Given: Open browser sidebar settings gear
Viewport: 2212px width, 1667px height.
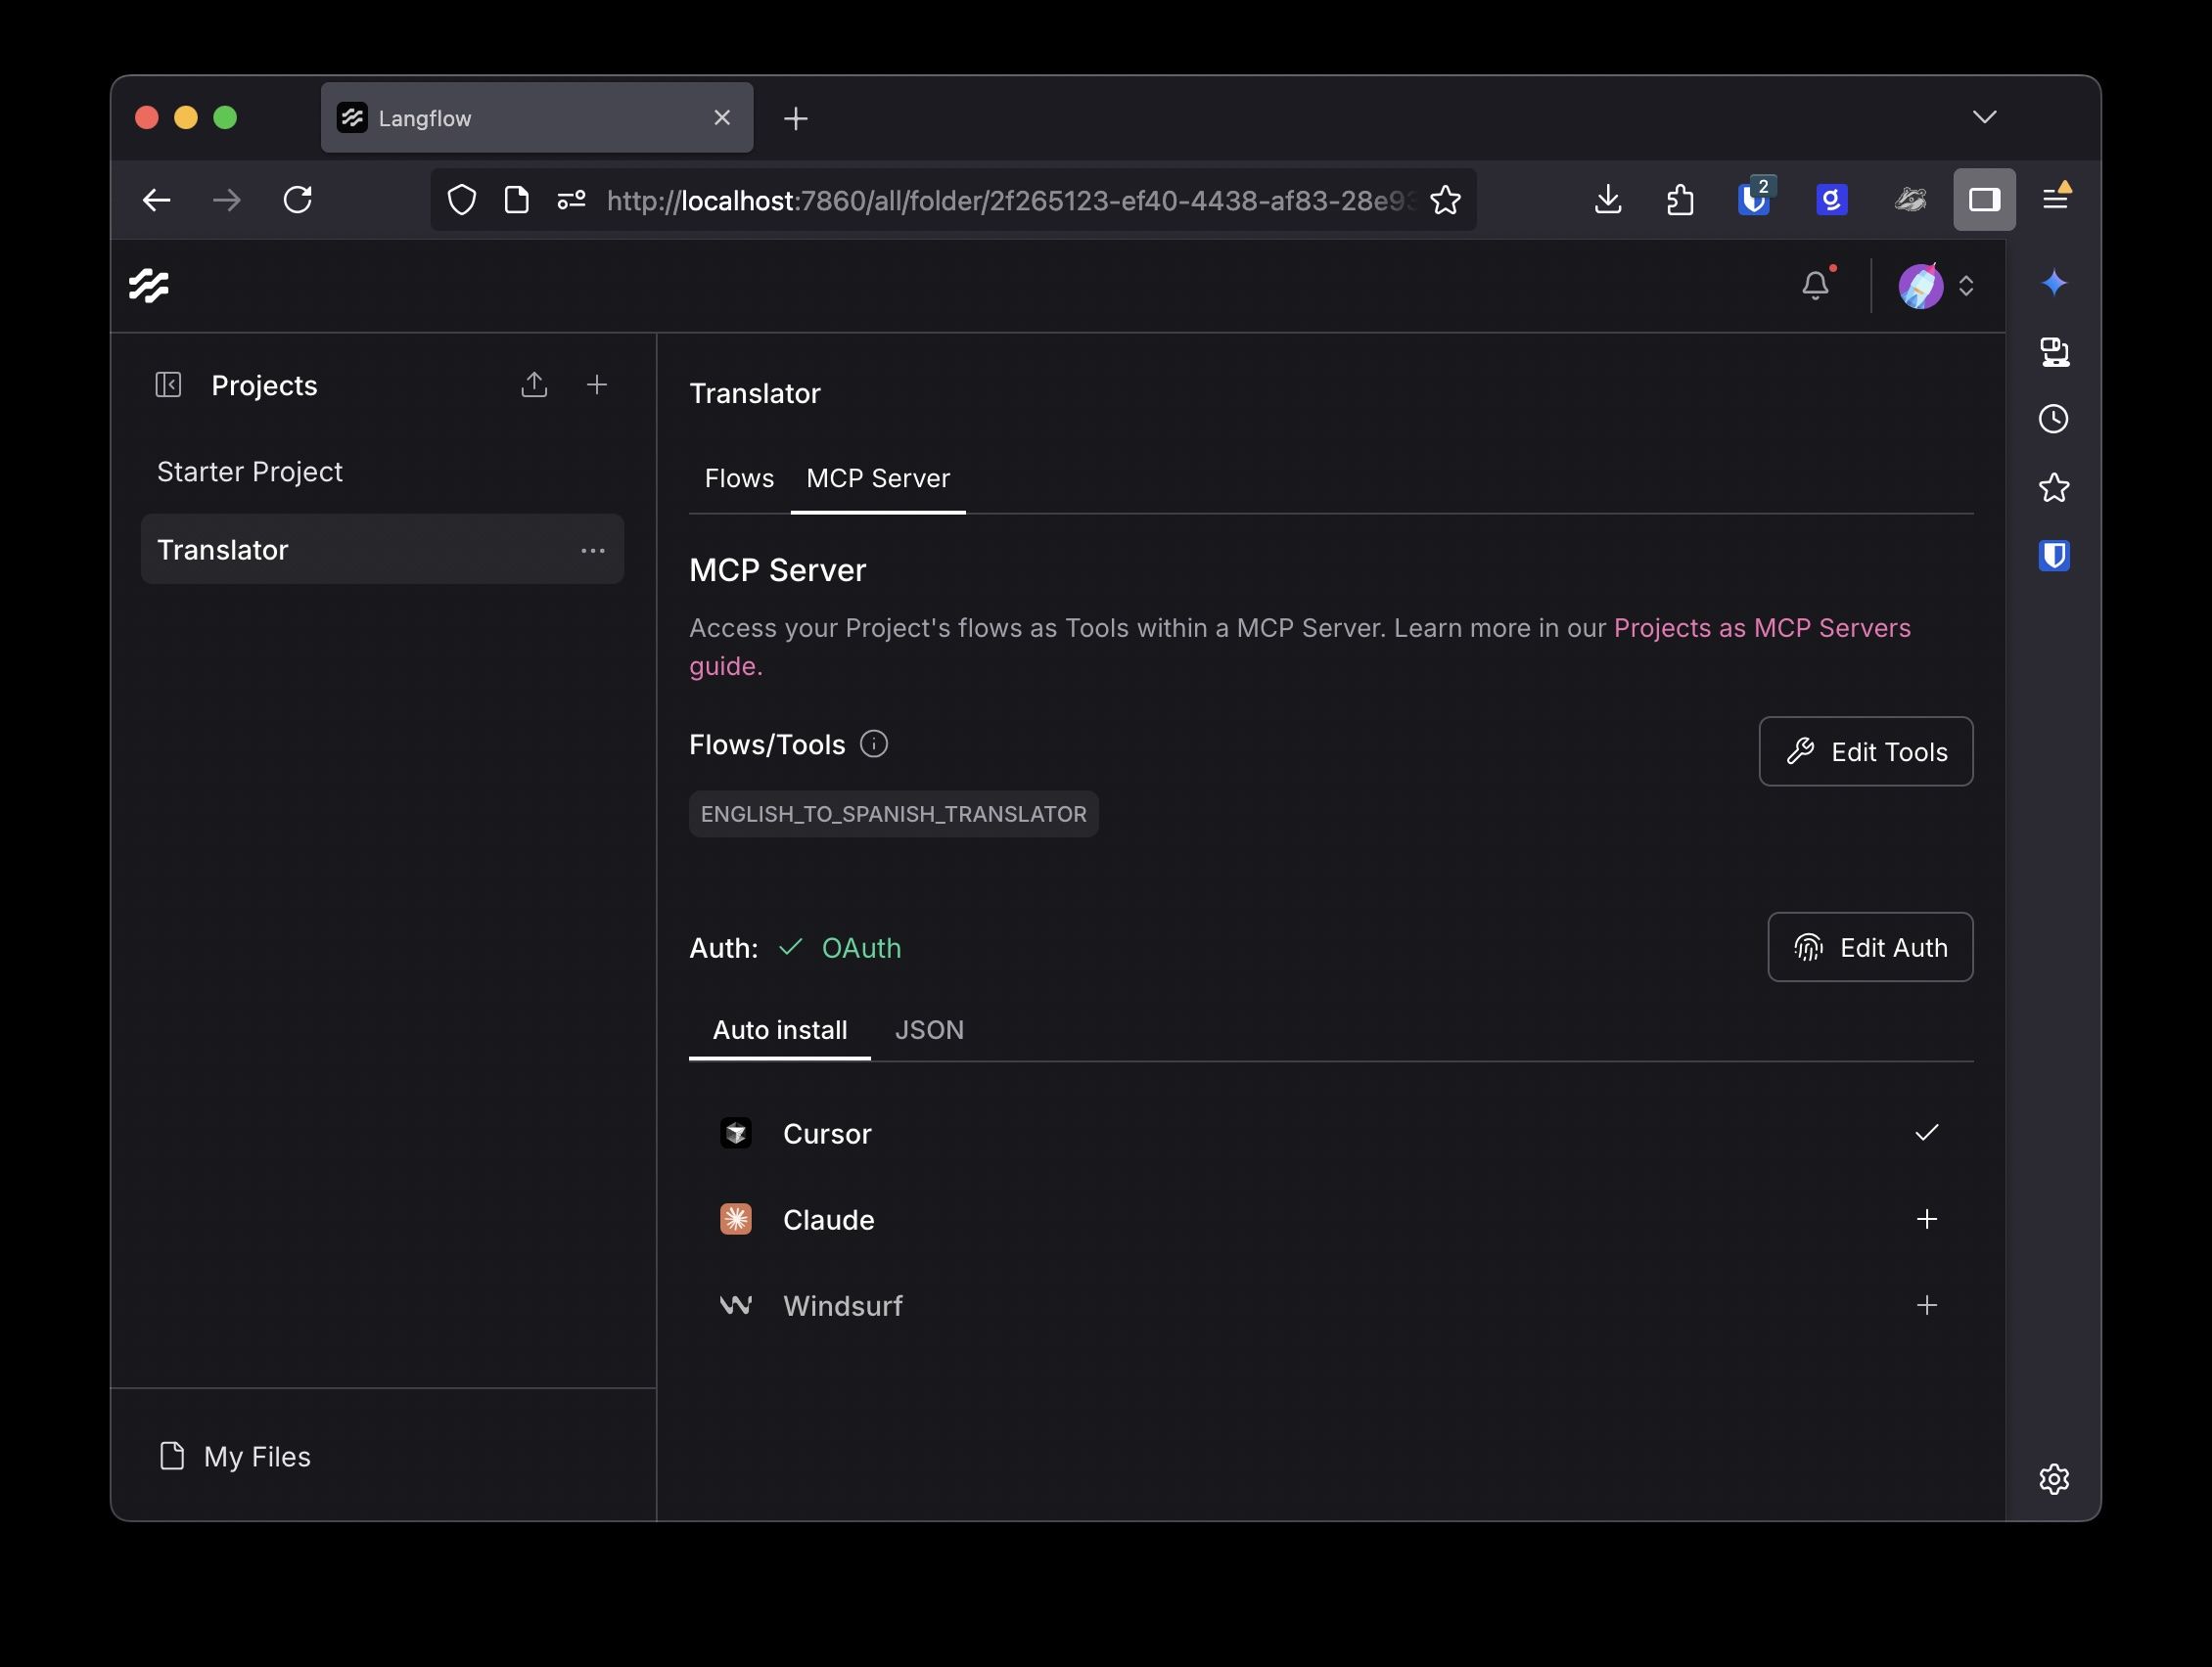Looking at the screenshot, I should [2053, 1479].
